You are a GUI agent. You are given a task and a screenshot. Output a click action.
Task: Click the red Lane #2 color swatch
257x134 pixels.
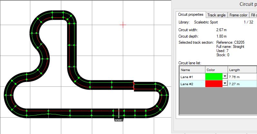pos(214,84)
